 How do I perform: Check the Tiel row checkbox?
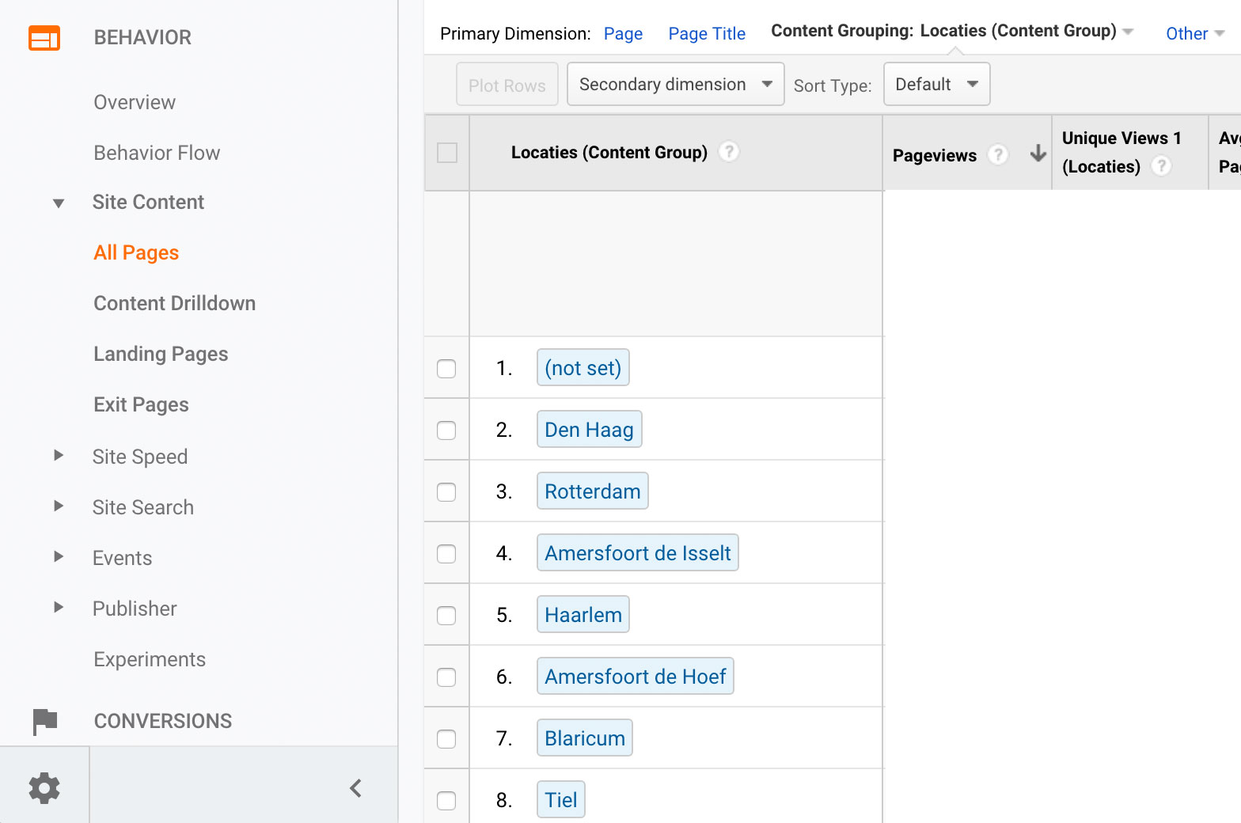pyautogui.click(x=446, y=801)
